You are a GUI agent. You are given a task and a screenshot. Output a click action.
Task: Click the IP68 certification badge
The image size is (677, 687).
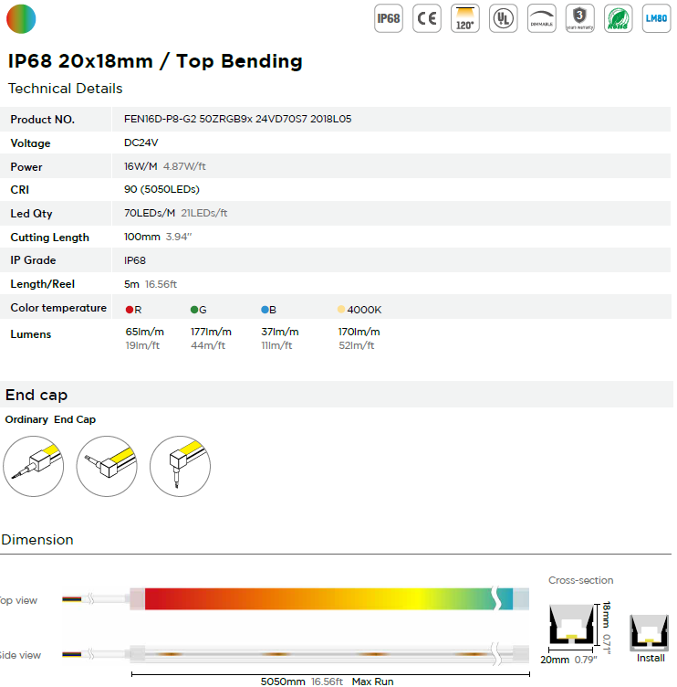tap(388, 18)
